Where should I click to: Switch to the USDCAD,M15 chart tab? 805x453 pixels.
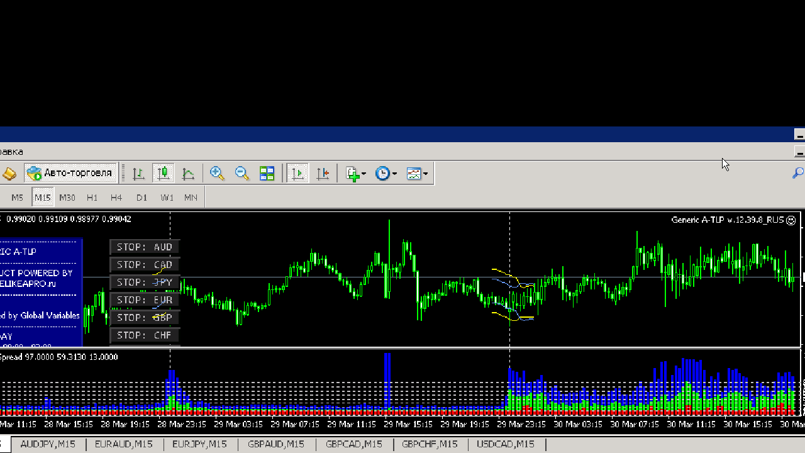[x=506, y=444]
